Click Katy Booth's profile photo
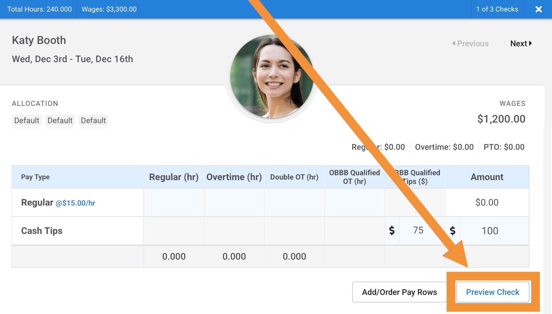Screen dimensions: 552x314 pos(271,77)
